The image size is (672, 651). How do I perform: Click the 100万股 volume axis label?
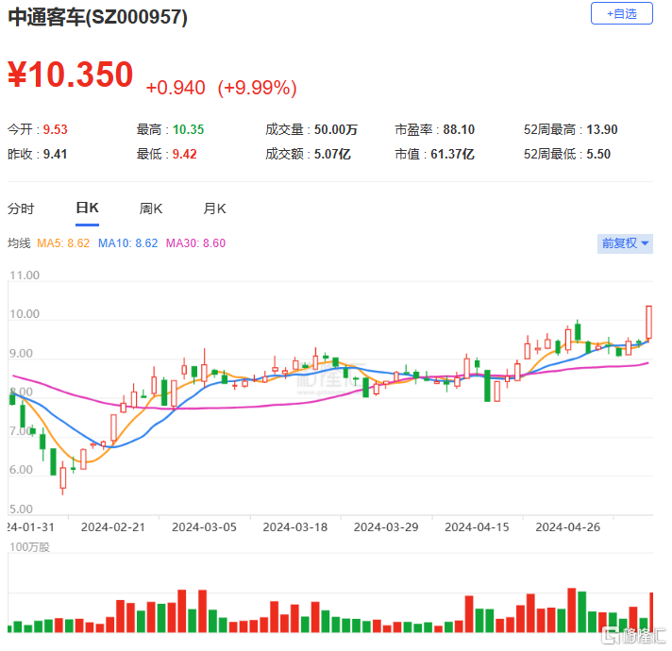coord(29,547)
